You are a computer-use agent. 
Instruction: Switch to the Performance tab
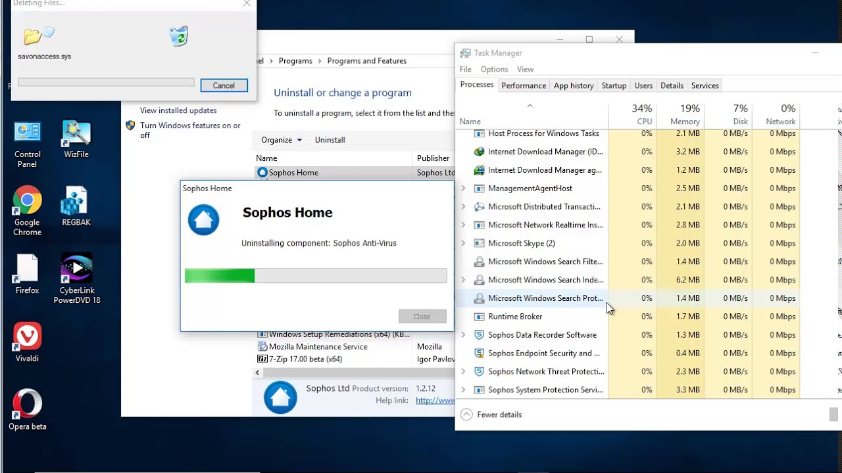[524, 86]
